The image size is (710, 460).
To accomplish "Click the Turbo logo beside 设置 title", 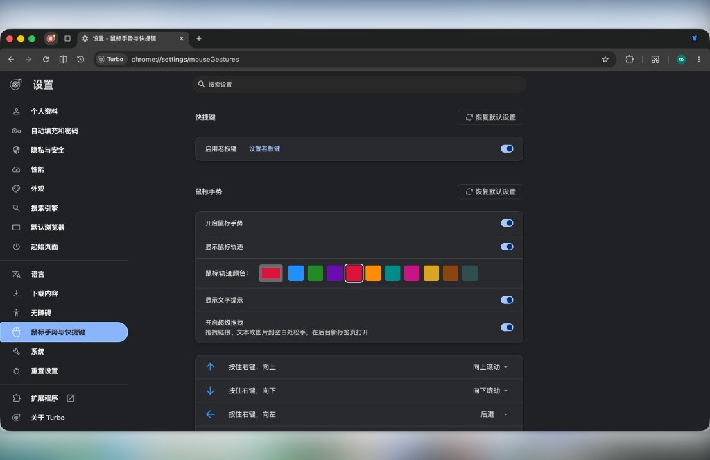I will tap(16, 84).
